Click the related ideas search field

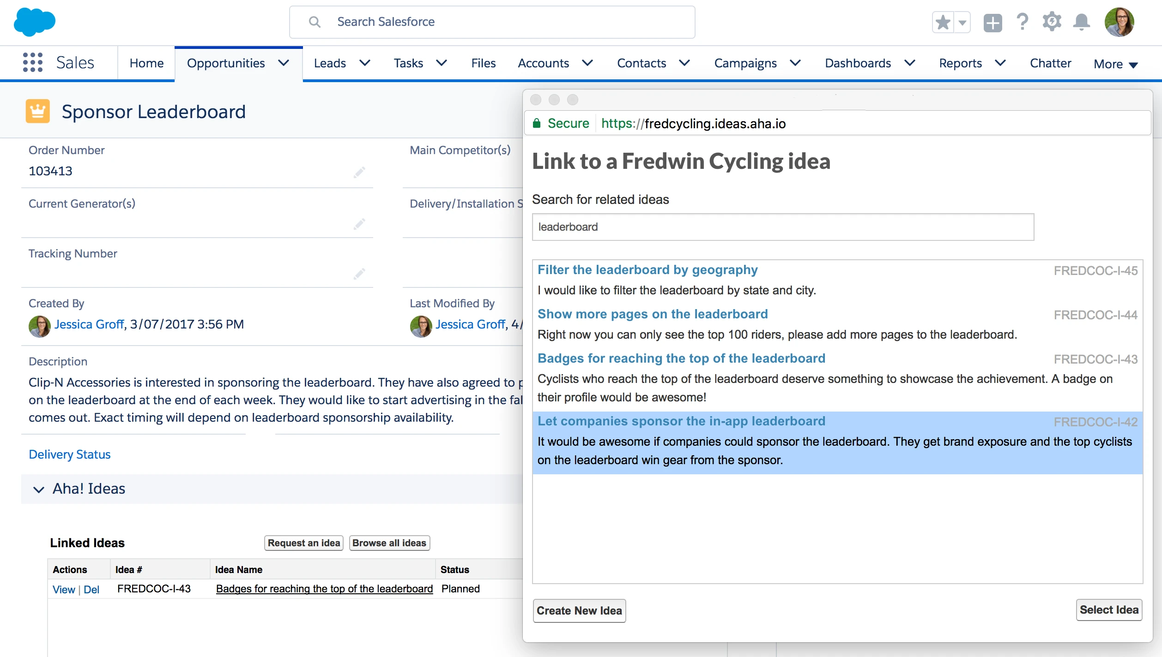[x=782, y=227]
